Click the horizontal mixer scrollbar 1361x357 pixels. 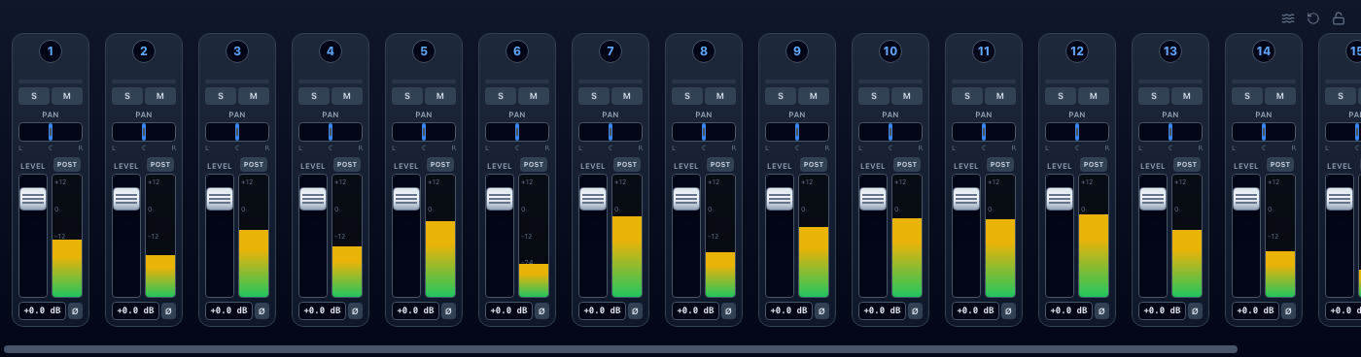(x=620, y=349)
